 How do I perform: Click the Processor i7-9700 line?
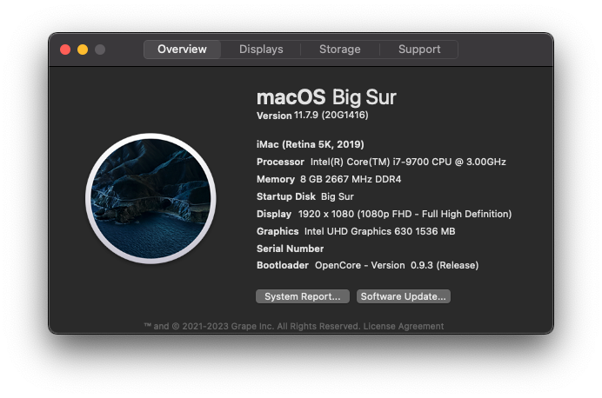pyautogui.click(x=381, y=162)
